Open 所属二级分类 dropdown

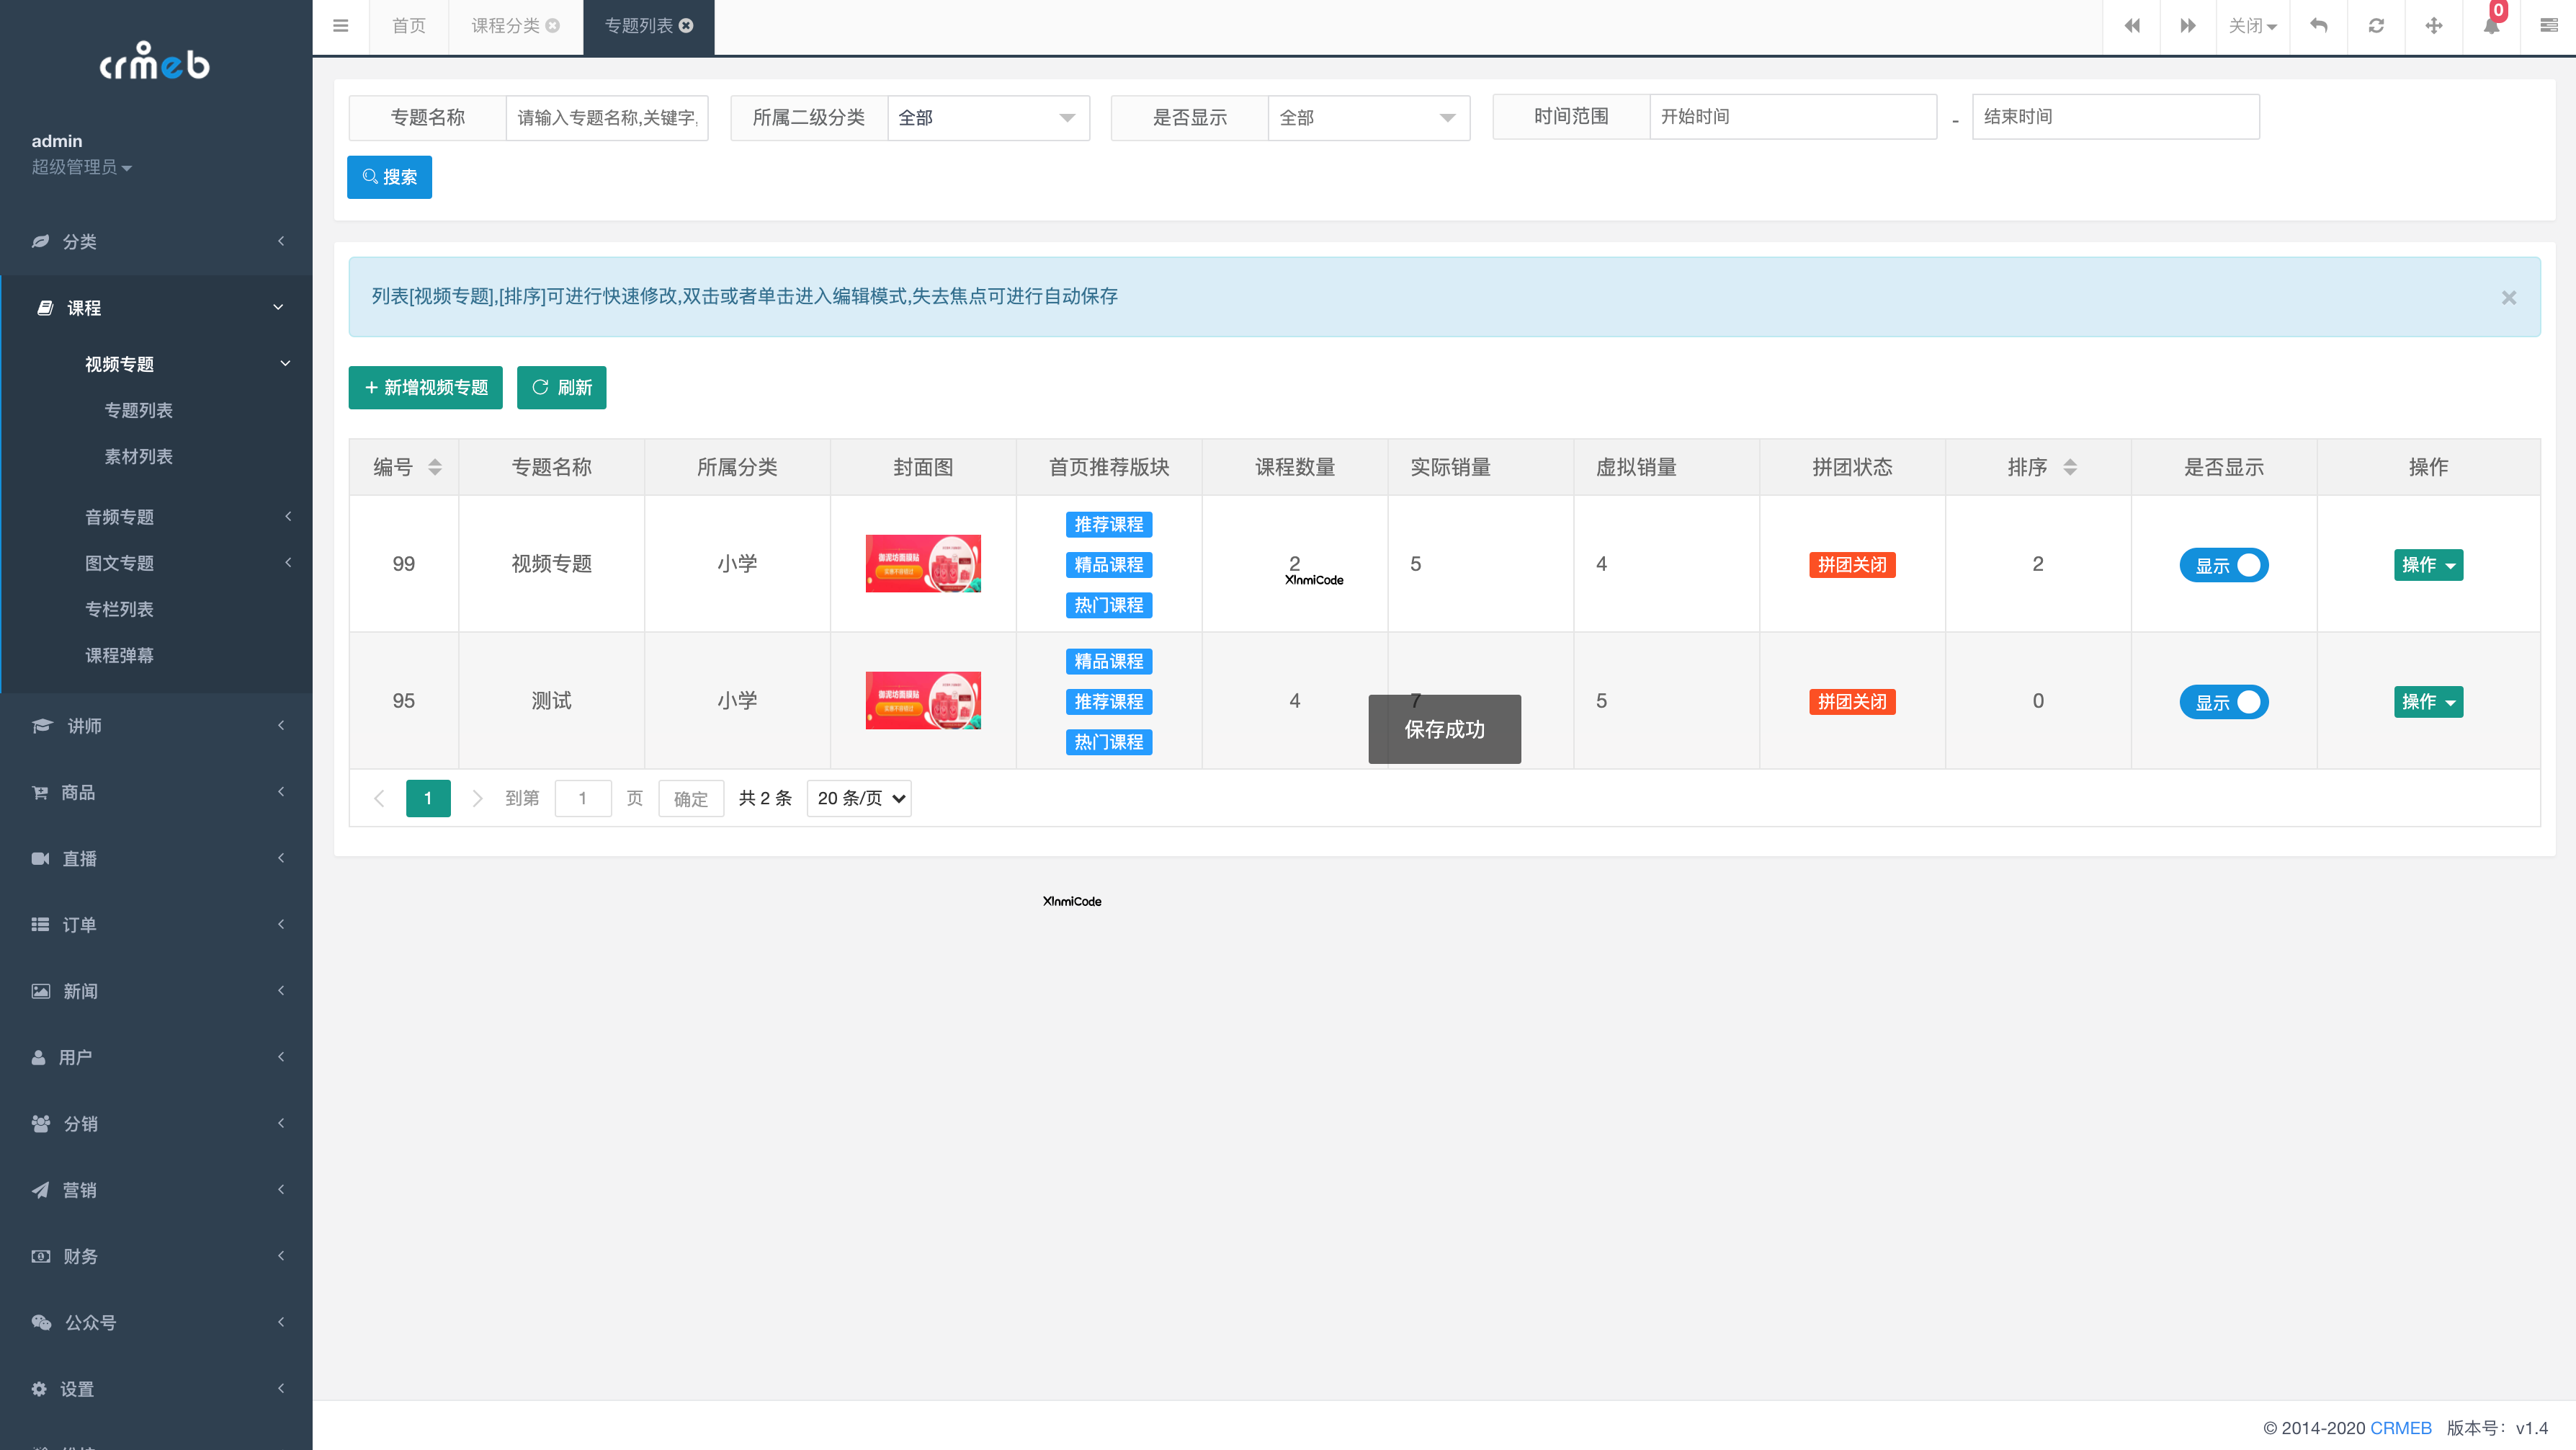[987, 118]
